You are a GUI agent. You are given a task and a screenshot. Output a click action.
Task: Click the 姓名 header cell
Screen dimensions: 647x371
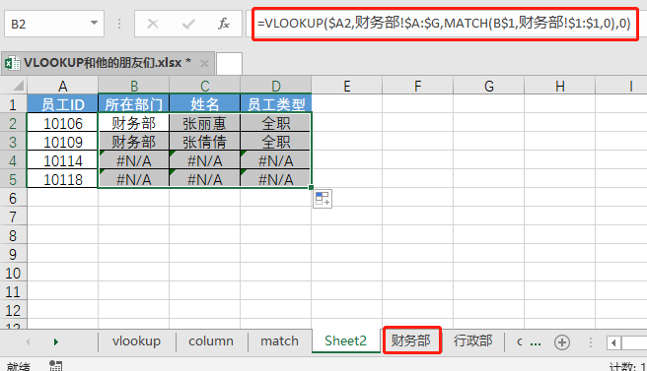pyautogui.click(x=205, y=103)
